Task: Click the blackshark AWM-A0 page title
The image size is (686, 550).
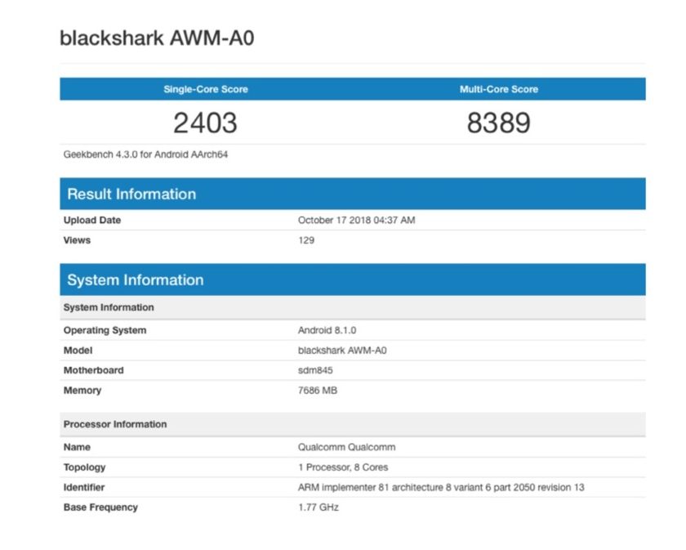Action: tap(156, 38)
